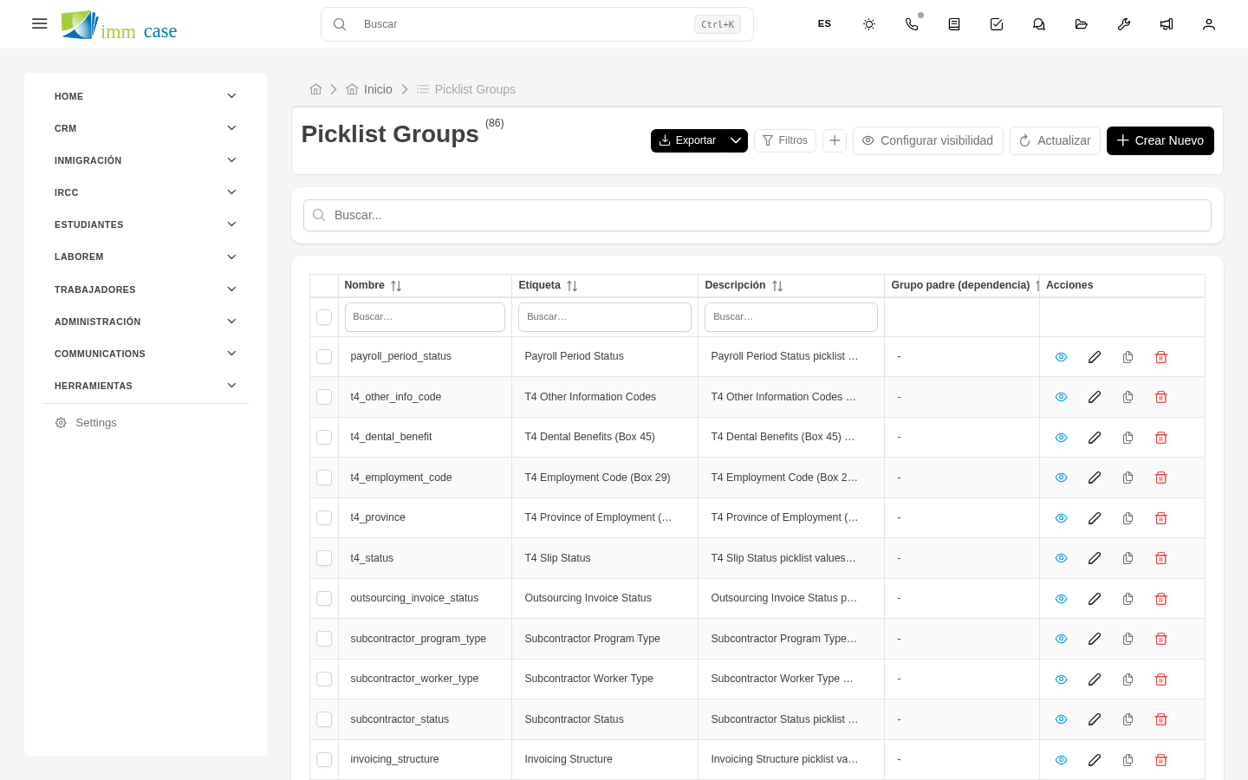Sort by Etiqueta column arrows
The image size is (1248, 780).
click(x=572, y=286)
